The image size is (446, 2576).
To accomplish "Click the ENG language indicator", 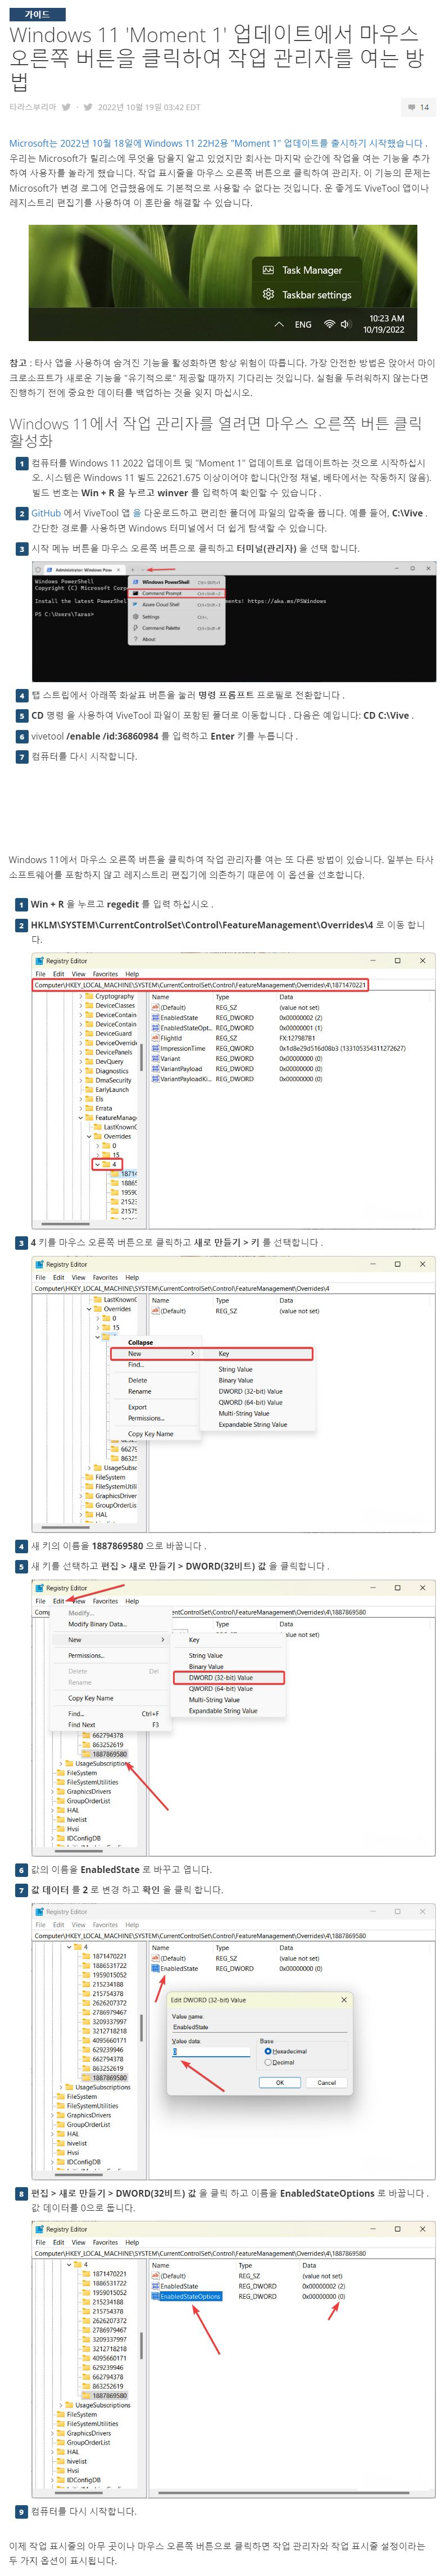I will coord(303,325).
